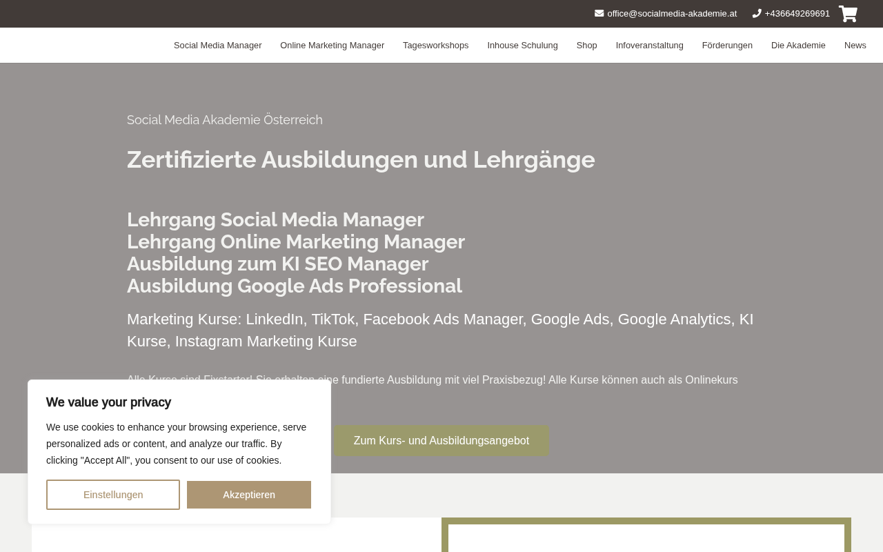Open the Förderungen navigation item
This screenshot has width=883, height=552.
click(727, 46)
